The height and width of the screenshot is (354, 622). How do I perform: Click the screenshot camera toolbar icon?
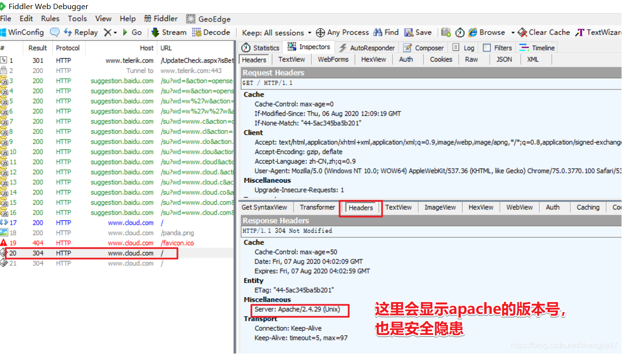446,32
